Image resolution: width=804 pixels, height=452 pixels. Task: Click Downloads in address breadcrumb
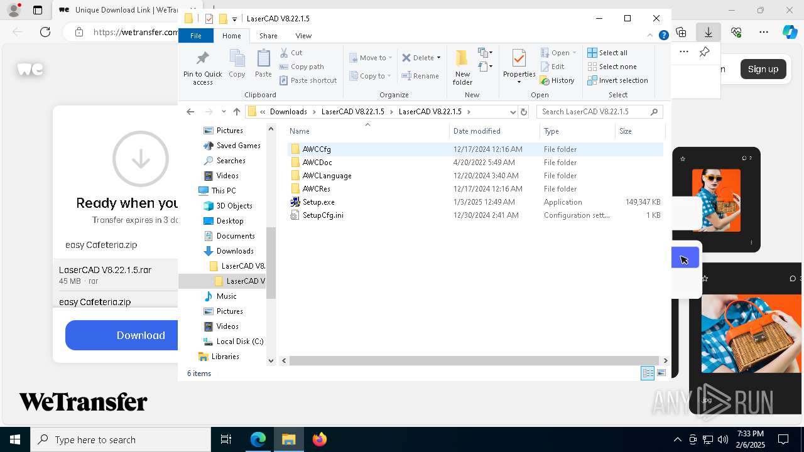(x=288, y=112)
